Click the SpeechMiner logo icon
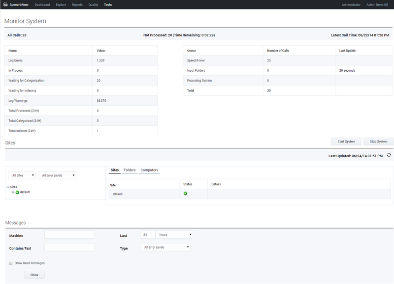Viewport: 394px width, 284px height. (x=5, y=4)
